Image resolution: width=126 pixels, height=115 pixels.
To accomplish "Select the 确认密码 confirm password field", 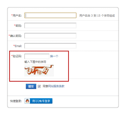I will tap(50, 36).
